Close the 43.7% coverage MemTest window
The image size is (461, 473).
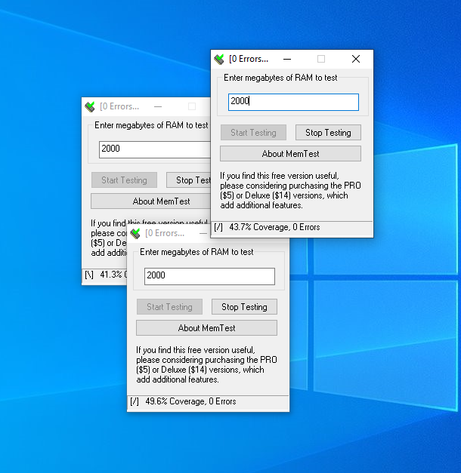pos(356,59)
